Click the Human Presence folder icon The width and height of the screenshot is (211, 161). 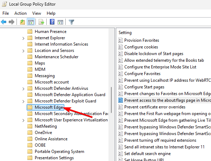(x=30, y=32)
